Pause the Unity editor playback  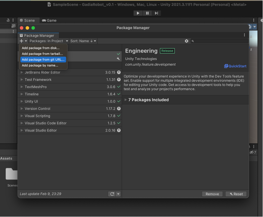click(x=147, y=13)
